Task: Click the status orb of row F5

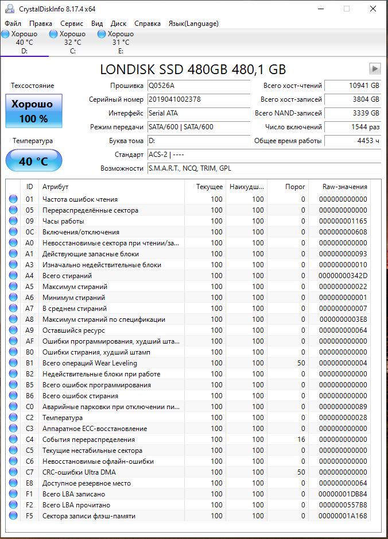Action: click(13, 515)
